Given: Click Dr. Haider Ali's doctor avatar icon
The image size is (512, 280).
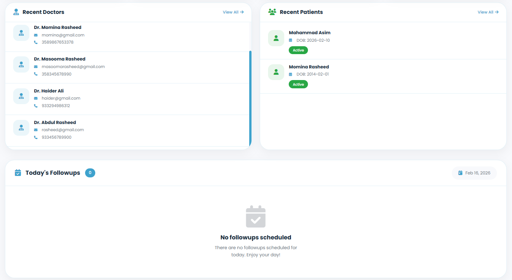Looking at the screenshot, I should pos(21,96).
